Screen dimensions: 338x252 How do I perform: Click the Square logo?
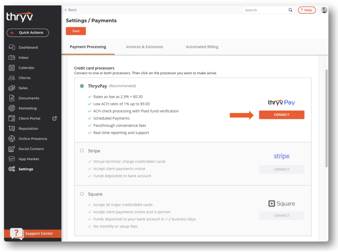click(x=281, y=203)
